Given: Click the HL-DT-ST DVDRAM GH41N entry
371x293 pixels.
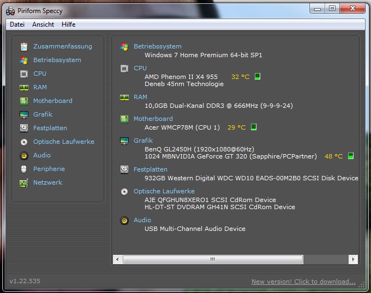Looking at the screenshot, I should click(220, 207).
